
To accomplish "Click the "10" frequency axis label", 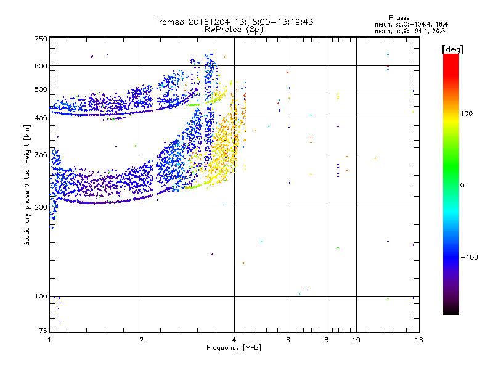I will (x=356, y=340).
